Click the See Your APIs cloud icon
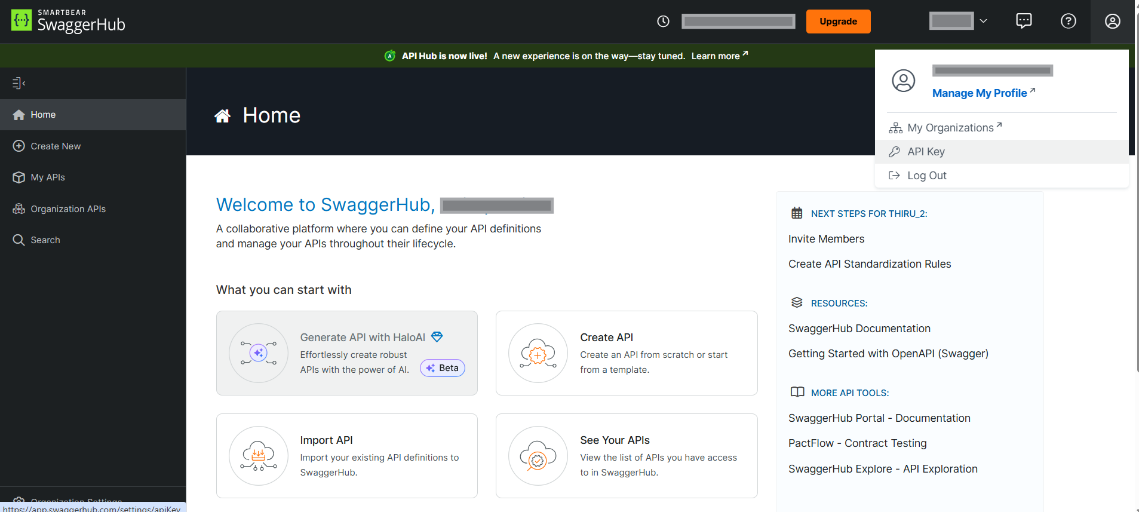The image size is (1139, 512). (x=538, y=456)
